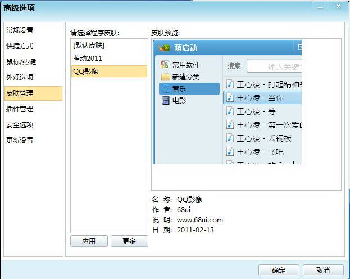The width and height of the screenshot is (350, 279).
Task: Open the 常规设置 settings page
Action: 20,30
